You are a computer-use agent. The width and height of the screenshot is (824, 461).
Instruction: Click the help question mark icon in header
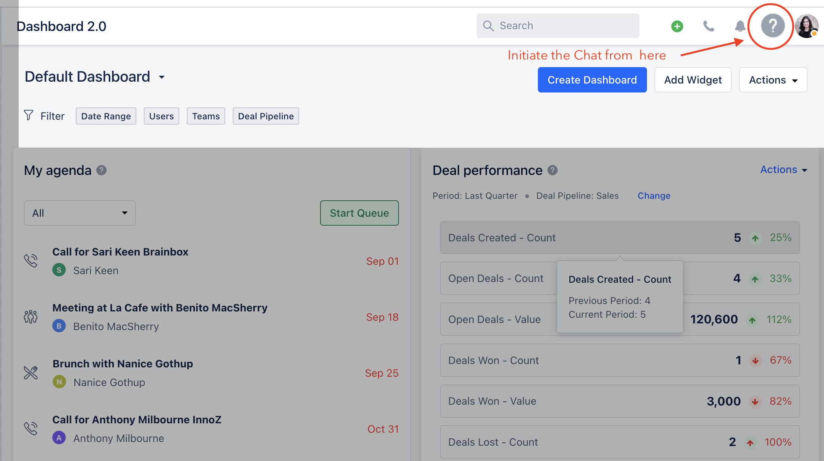772,26
